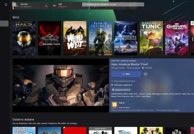Click the Microsoft Studios publisher link

(118, 68)
